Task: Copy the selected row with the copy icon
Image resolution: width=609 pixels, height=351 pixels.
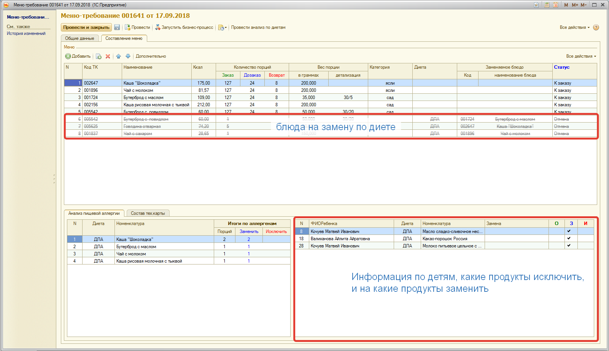Action: [x=99, y=56]
